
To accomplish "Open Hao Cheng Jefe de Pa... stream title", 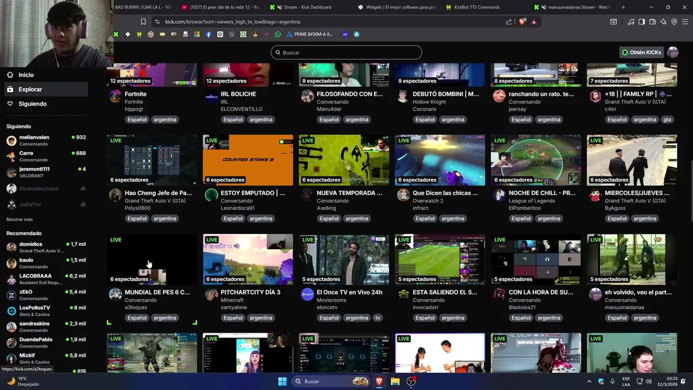I will (158, 193).
